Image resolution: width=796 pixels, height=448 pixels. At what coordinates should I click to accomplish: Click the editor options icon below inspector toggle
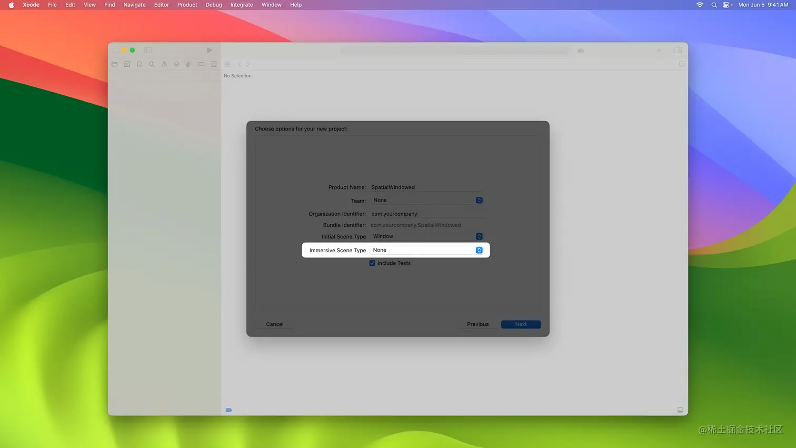click(682, 64)
